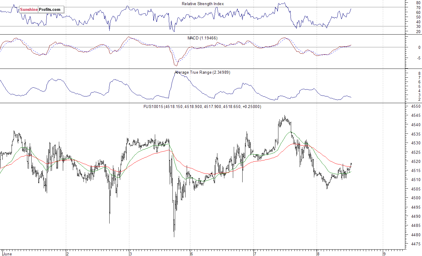Click the 4540 price axis value
Image resolution: width=422 pixels, height=256 pixels.
[416, 125]
